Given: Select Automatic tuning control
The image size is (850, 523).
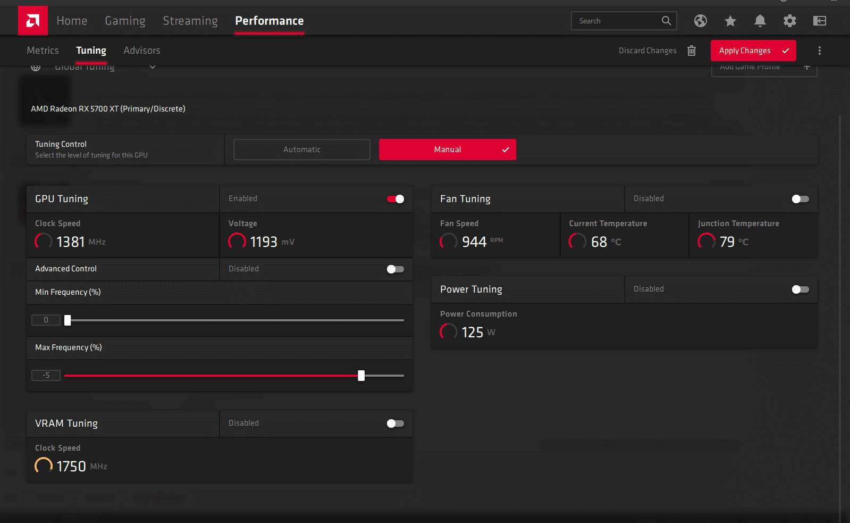Looking at the screenshot, I should (302, 150).
